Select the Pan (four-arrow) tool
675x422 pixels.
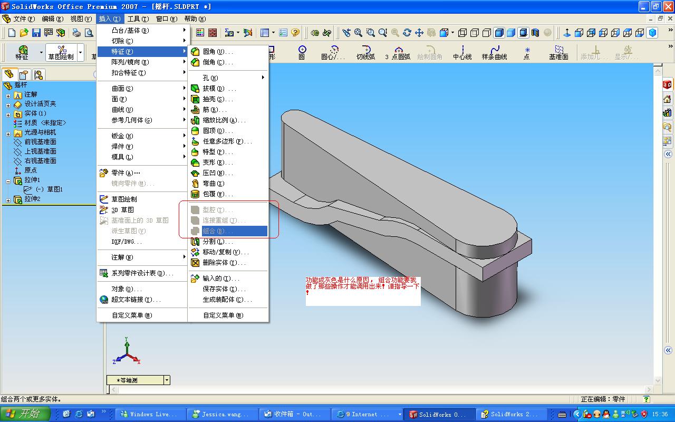coord(419,33)
